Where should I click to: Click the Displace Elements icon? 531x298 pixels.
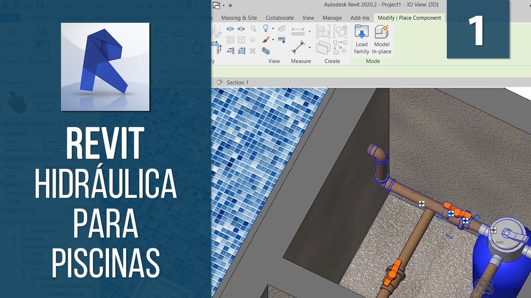click(281, 29)
